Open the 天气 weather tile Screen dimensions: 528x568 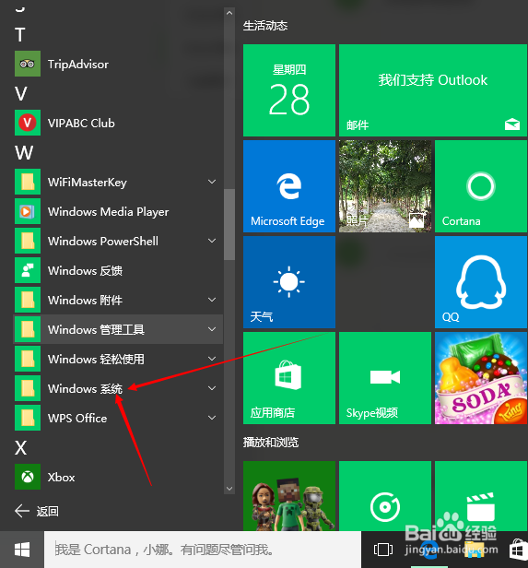tap(289, 282)
